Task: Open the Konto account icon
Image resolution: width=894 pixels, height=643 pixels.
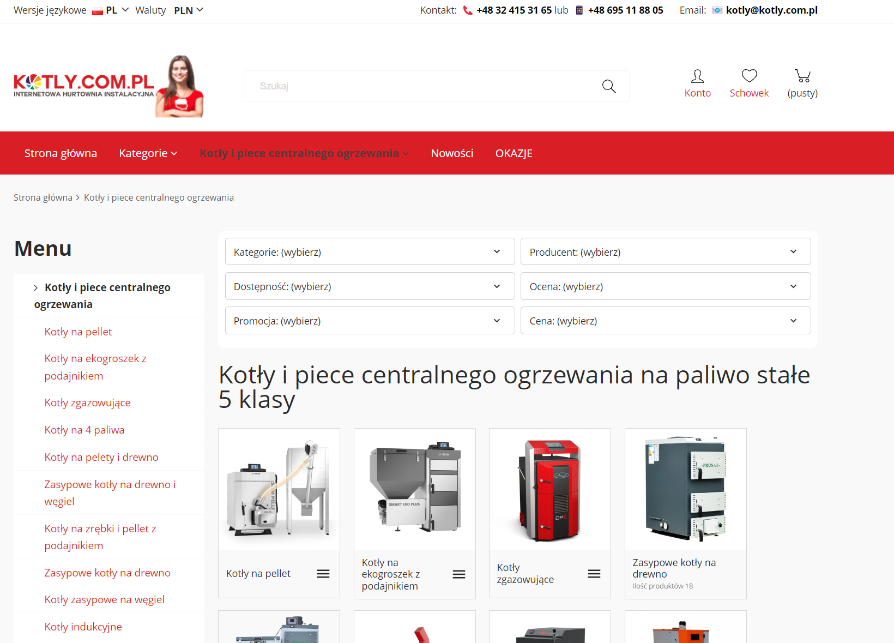Action: point(697,76)
